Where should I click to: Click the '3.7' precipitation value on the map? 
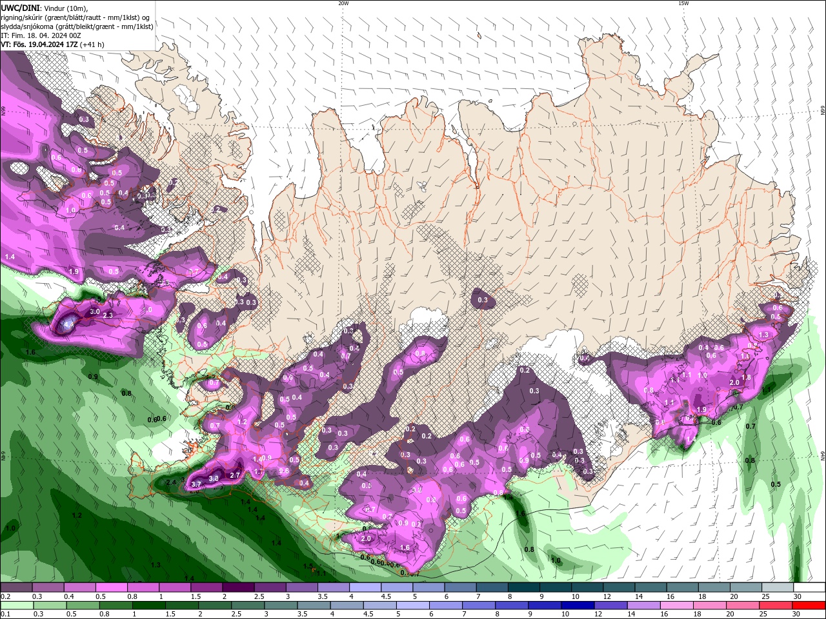[197, 484]
